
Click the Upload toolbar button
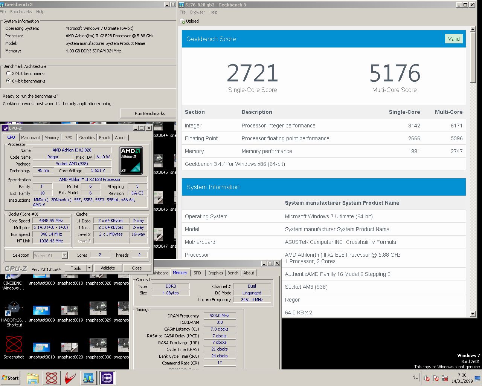tap(189, 21)
